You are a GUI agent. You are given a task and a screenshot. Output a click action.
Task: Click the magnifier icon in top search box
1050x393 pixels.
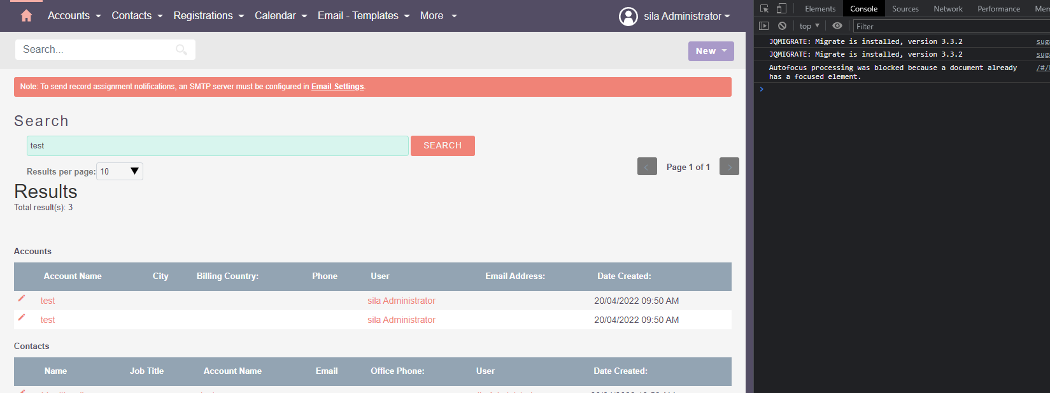click(x=181, y=50)
